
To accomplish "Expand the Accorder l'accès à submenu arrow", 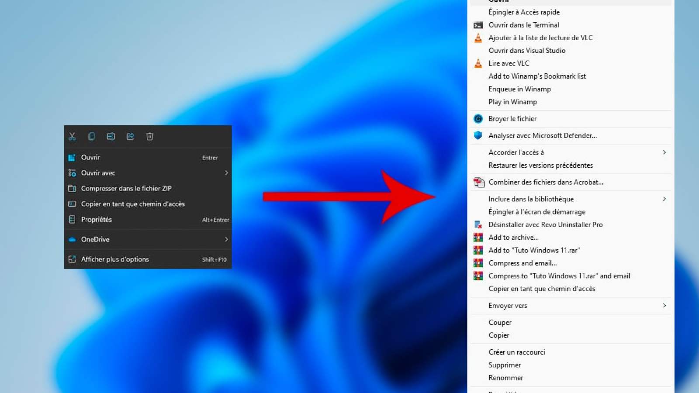I will pyautogui.click(x=664, y=152).
